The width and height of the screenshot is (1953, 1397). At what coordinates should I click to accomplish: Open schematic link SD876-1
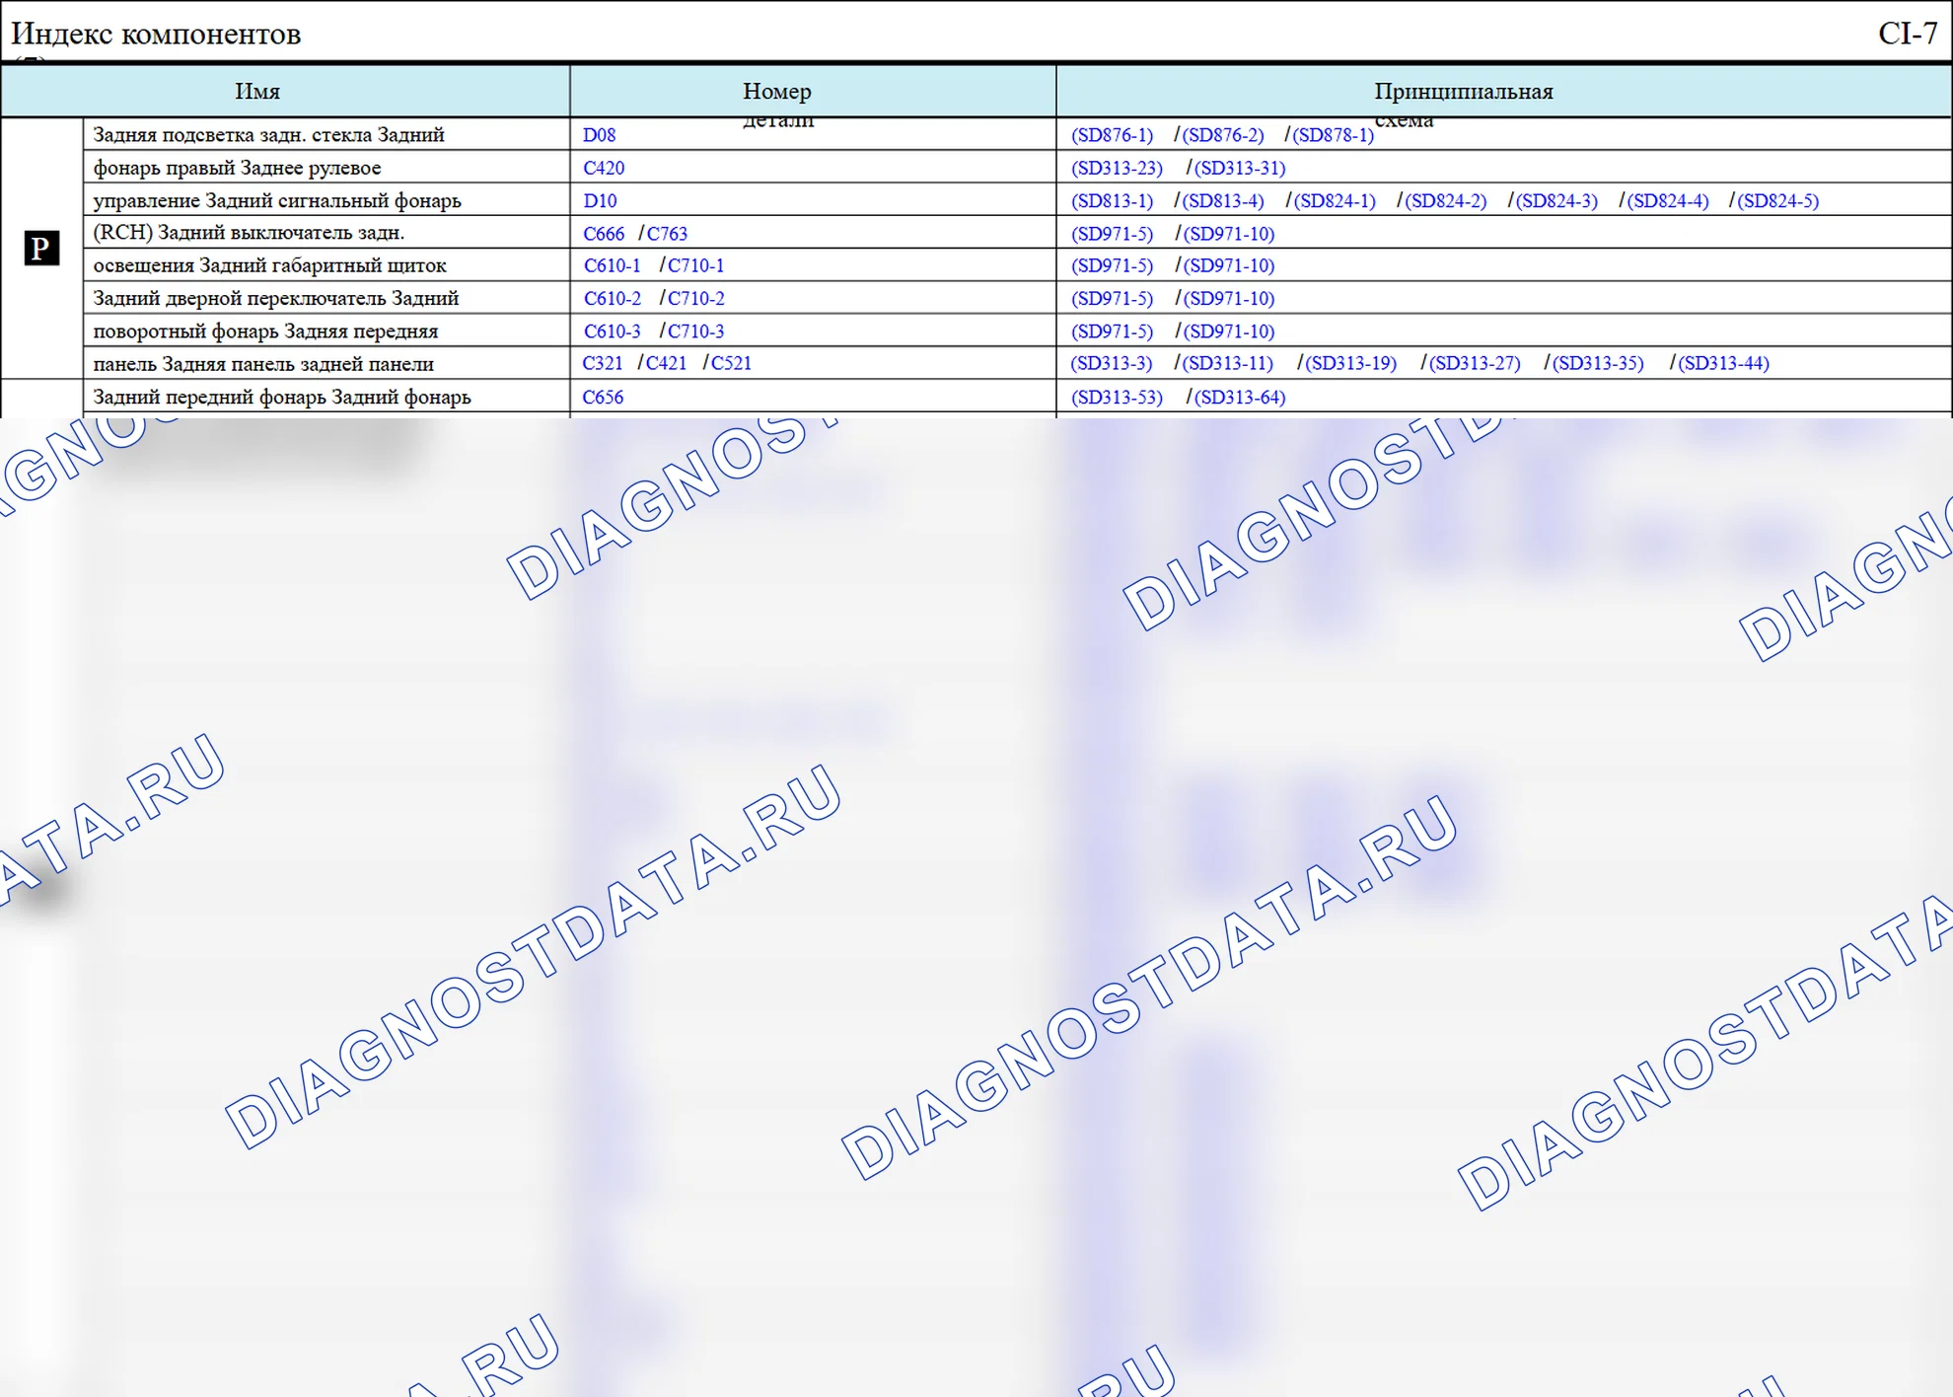click(1112, 135)
